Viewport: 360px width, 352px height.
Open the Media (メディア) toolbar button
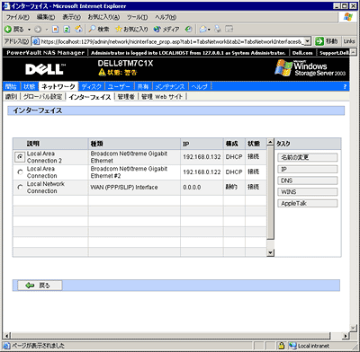(166, 29)
